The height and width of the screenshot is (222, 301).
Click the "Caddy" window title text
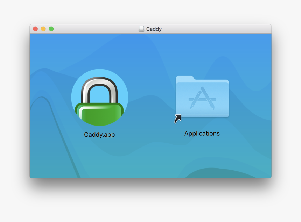click(x=154, y=29)
